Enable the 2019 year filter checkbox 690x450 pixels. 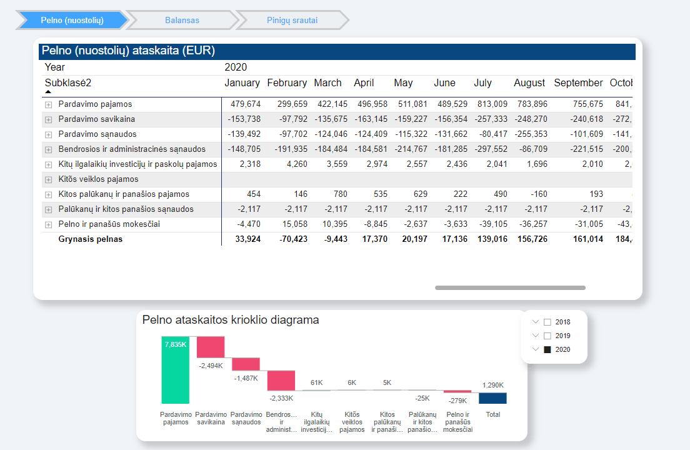[547, 336]
